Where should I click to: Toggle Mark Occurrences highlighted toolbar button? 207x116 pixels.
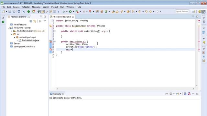click(x=42, y=12)
